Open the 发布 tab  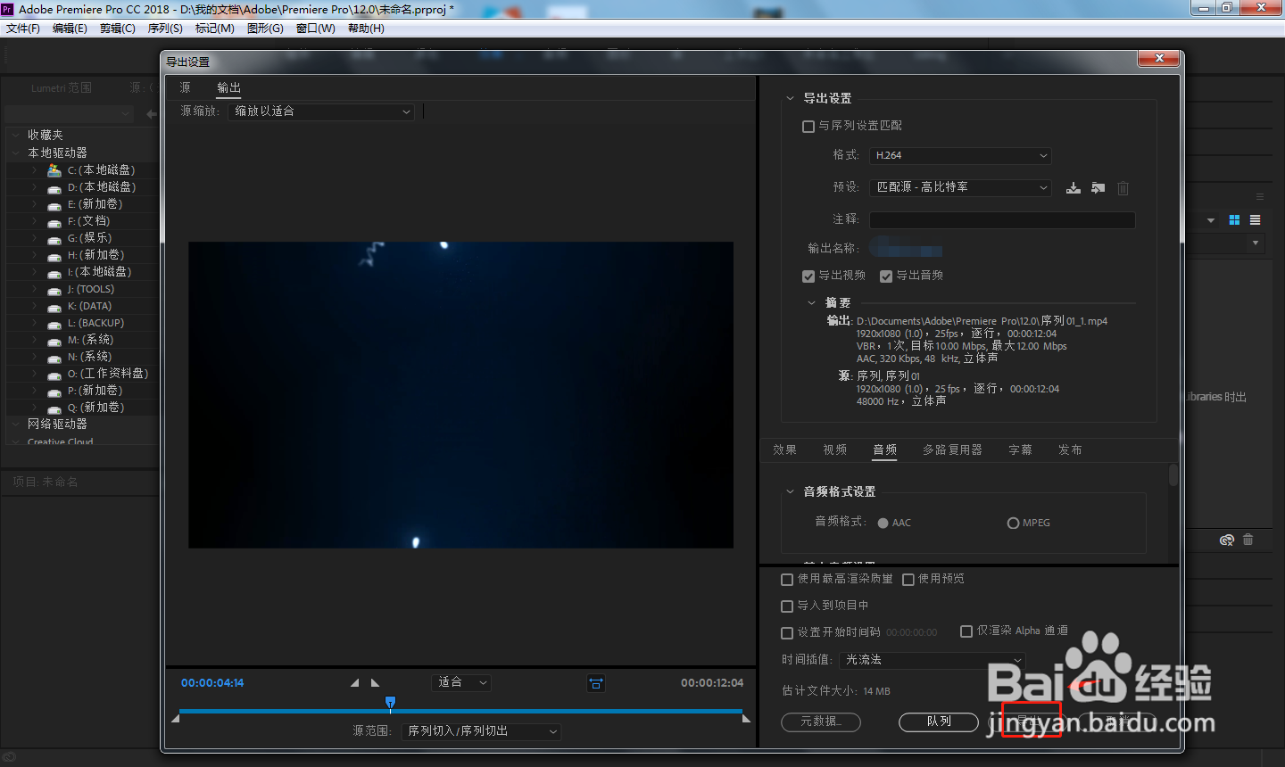(x=1070, y=450)
